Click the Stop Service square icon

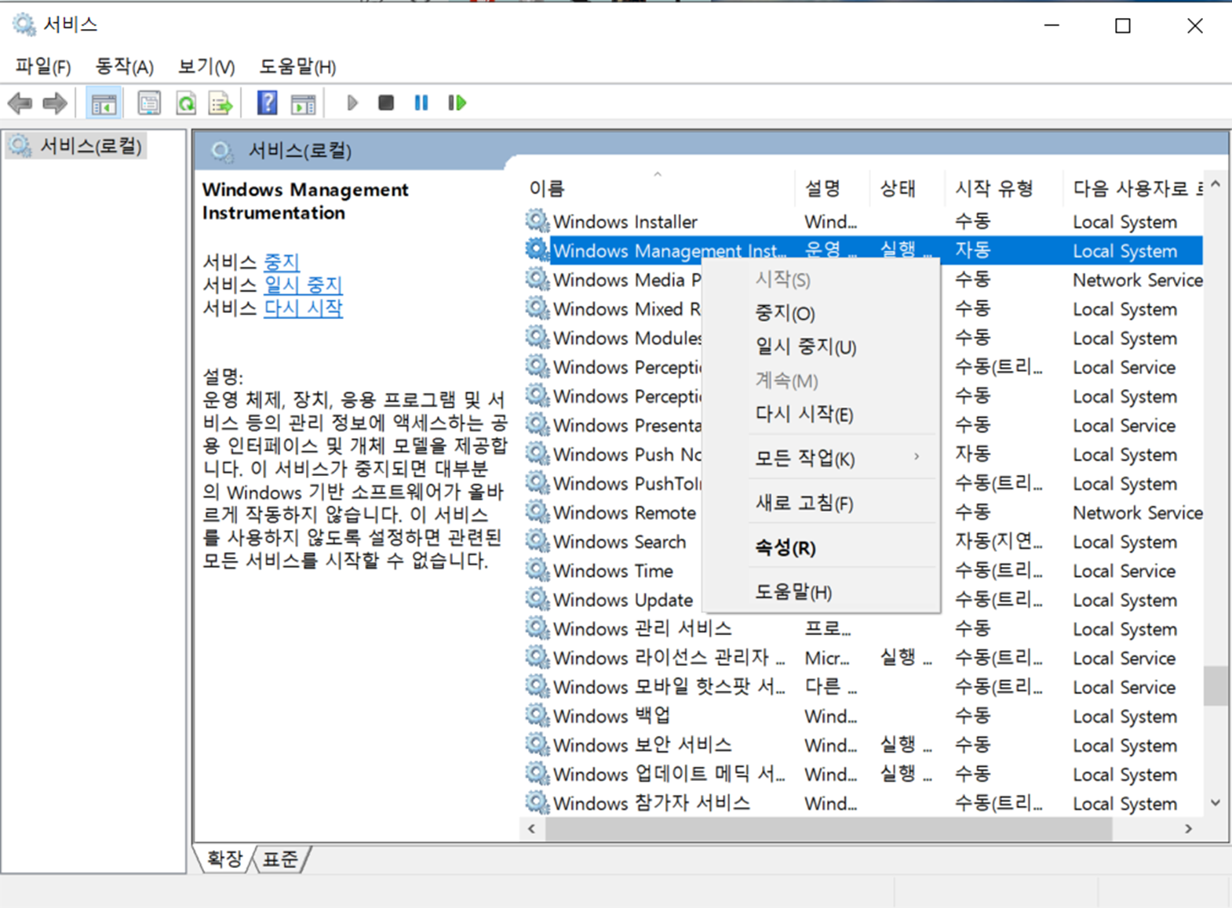(385, 103)
